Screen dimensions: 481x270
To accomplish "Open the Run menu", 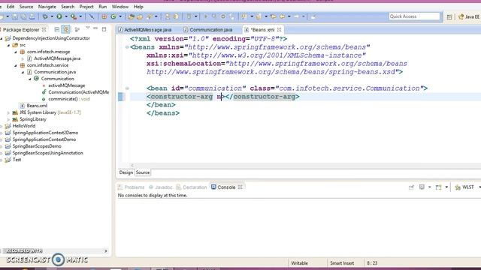I will (x=102, y=7).
